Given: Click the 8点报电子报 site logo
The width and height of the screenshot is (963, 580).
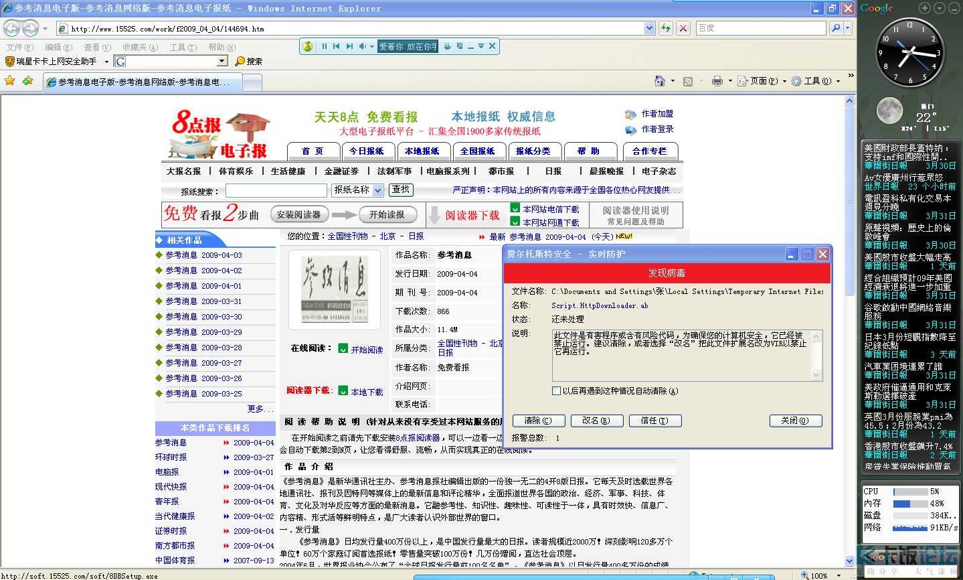Looking at the screenshot, I should 221,133.
